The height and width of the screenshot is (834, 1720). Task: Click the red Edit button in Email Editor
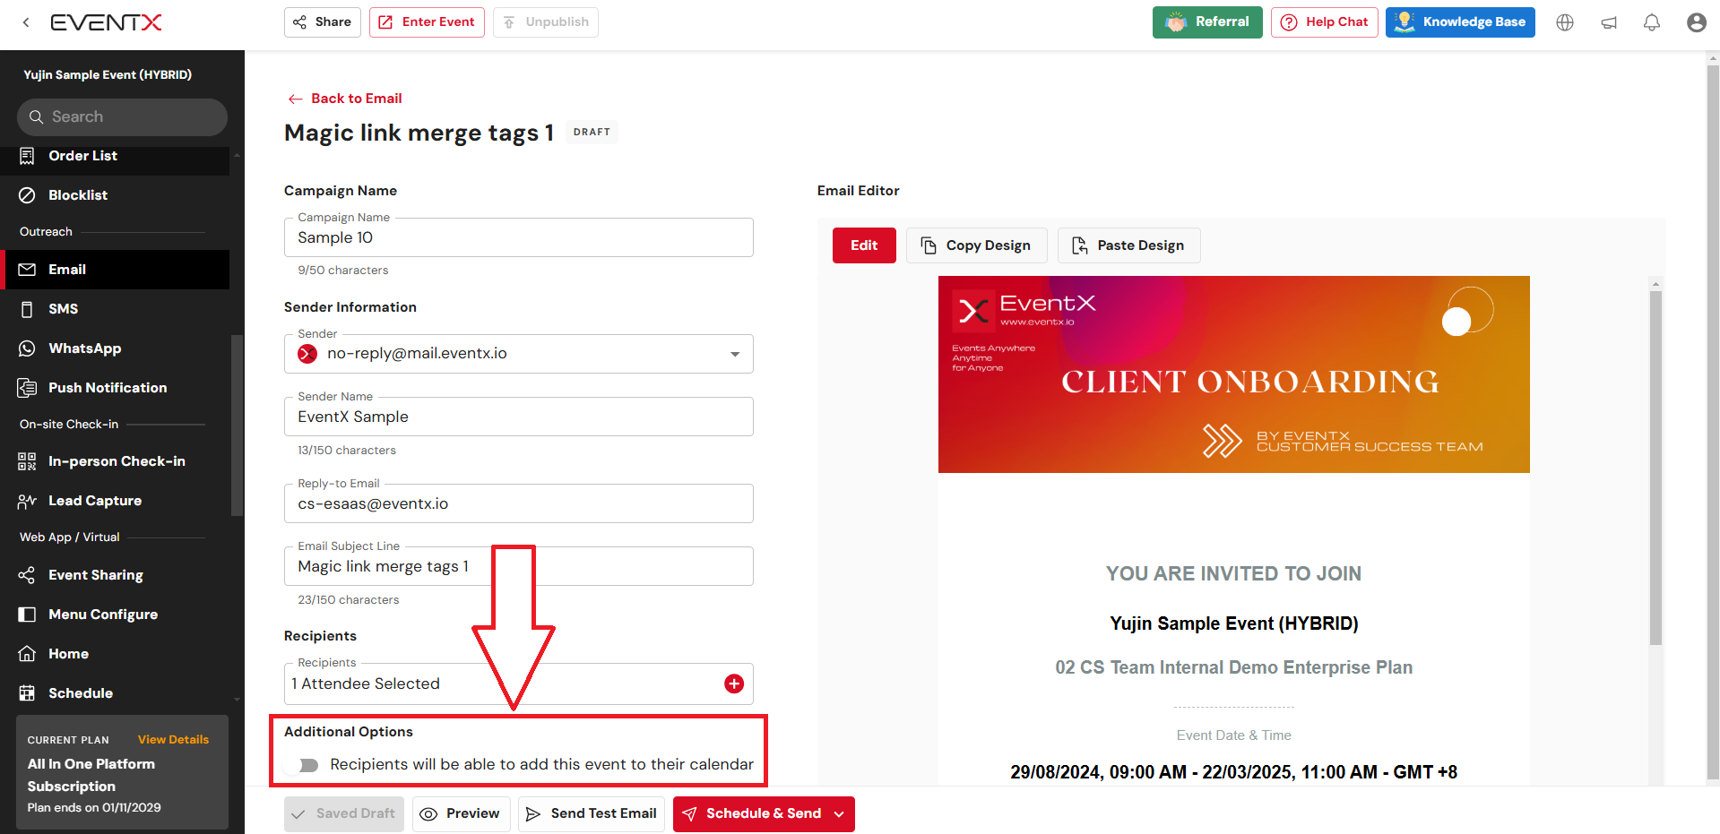pos(864,245)
